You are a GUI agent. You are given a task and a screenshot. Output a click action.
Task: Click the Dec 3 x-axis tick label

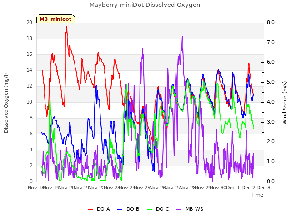tap(264, 188)
